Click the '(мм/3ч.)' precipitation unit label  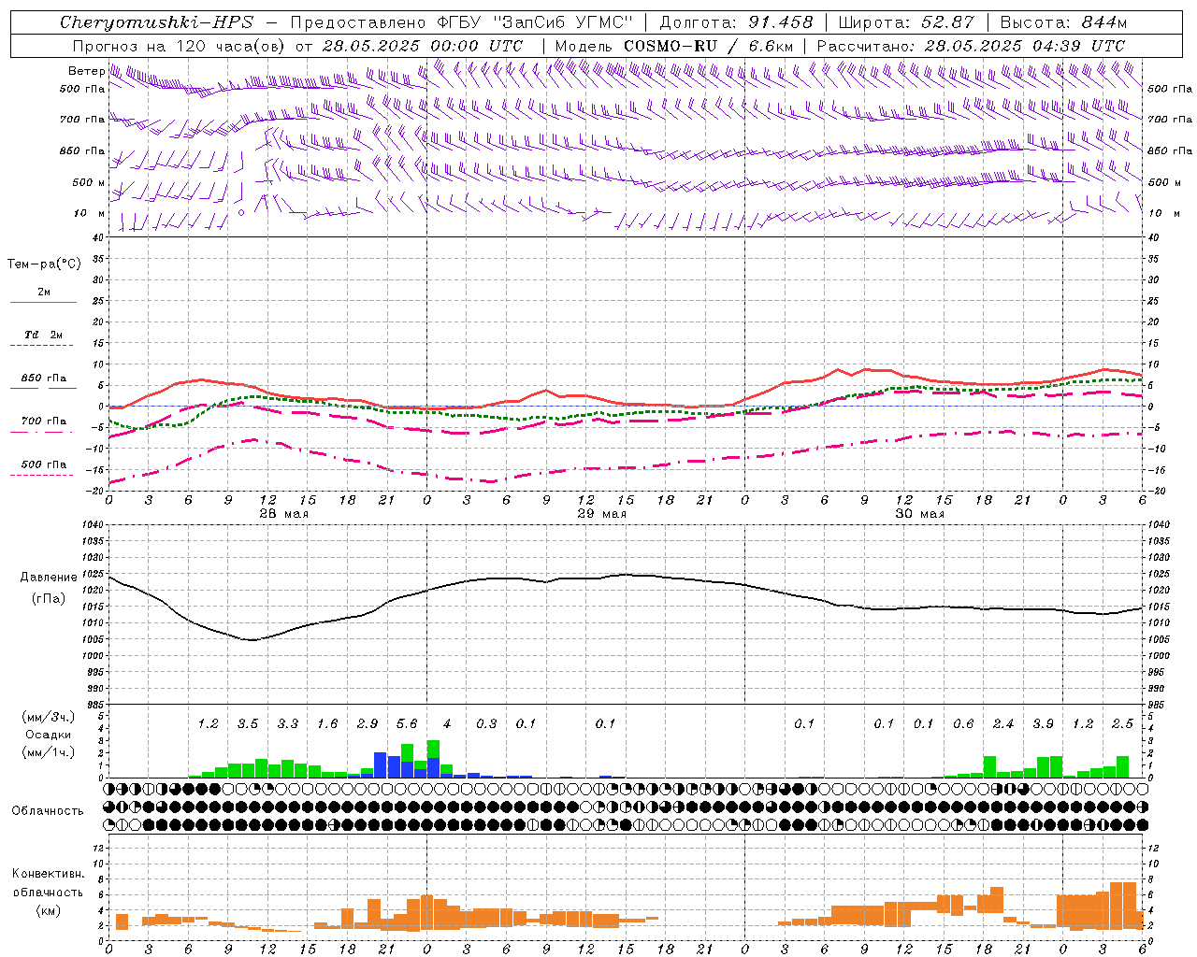pyautogui.click(x=48, y=717)
